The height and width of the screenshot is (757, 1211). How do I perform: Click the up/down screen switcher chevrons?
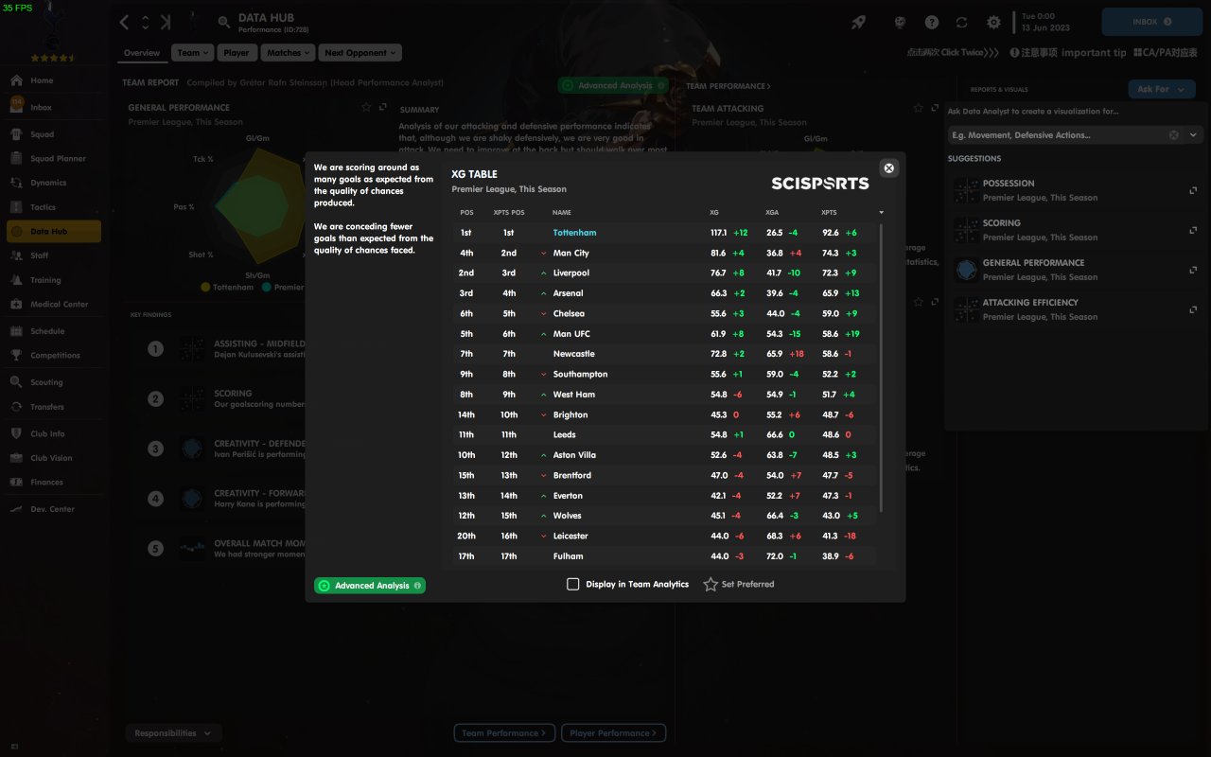[x=146, y=22]
